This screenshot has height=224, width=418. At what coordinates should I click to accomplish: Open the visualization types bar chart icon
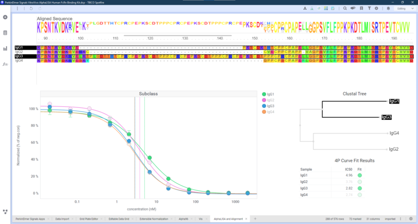[x=5, y=49]
